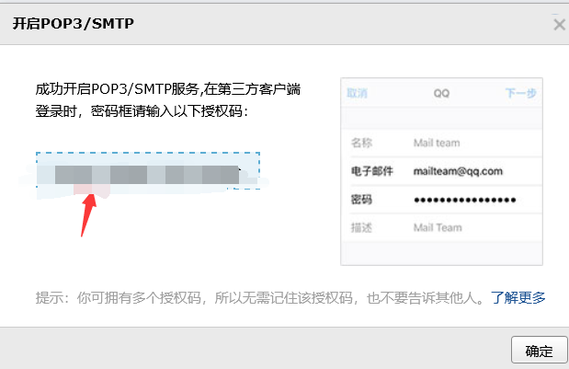Click the Mail team name field
The height and width of the screenshot is (369, 569).
[x=437, y=143]
